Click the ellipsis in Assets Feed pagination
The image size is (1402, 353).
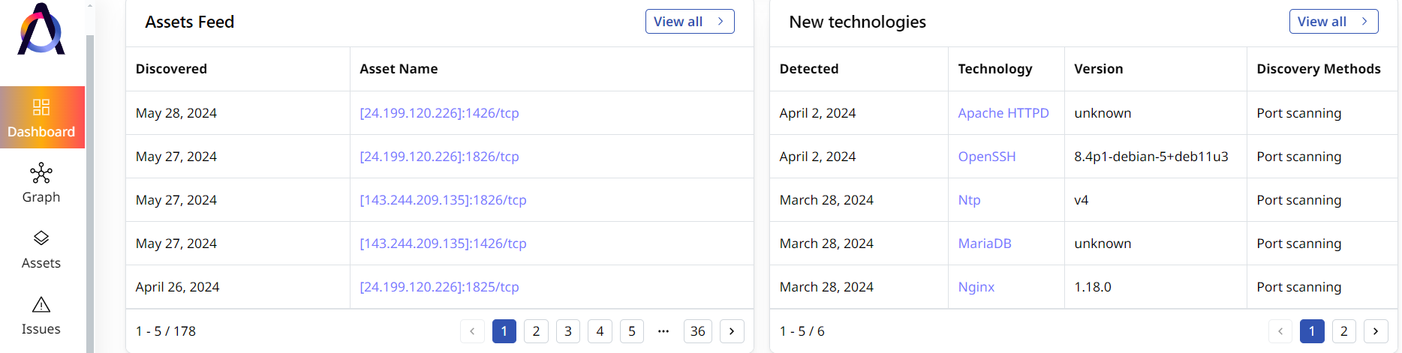pos(663,331)
